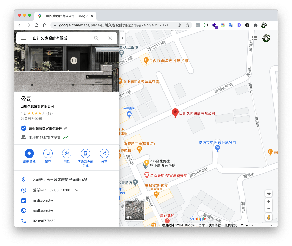The image size is (292, 246).
Task: Click the code brackets extension icon
Action: pos(198,25)
